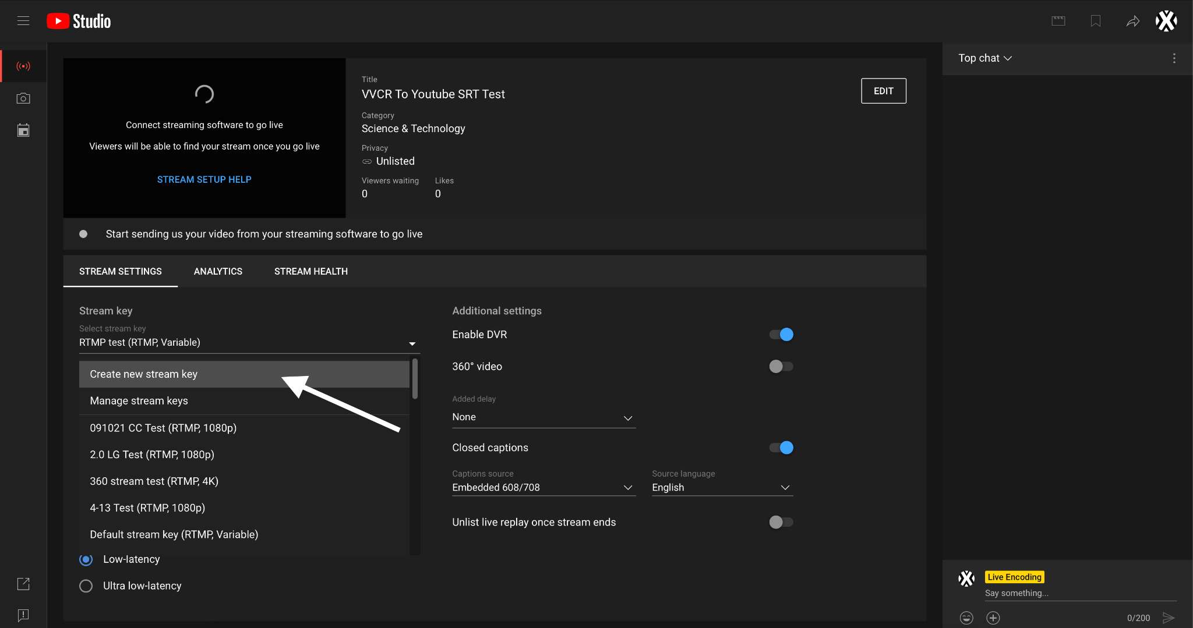Select the Ultra low-latency radio button

(x=86, y=586)
